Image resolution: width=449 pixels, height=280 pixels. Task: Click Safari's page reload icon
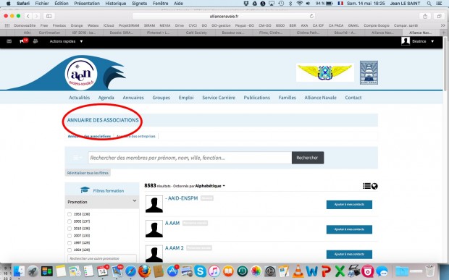311,16
